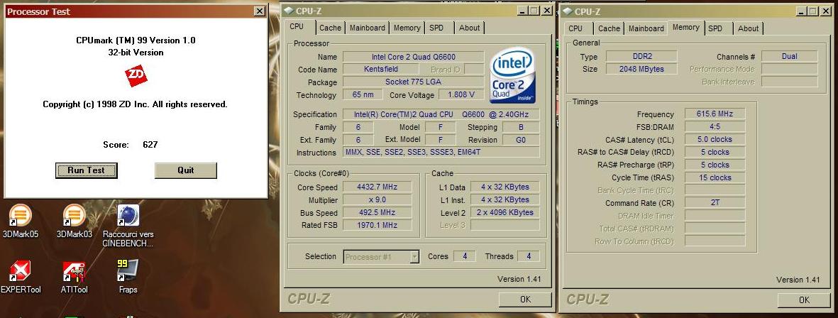Click Quit in Processor Test

(x=185, y=170)
